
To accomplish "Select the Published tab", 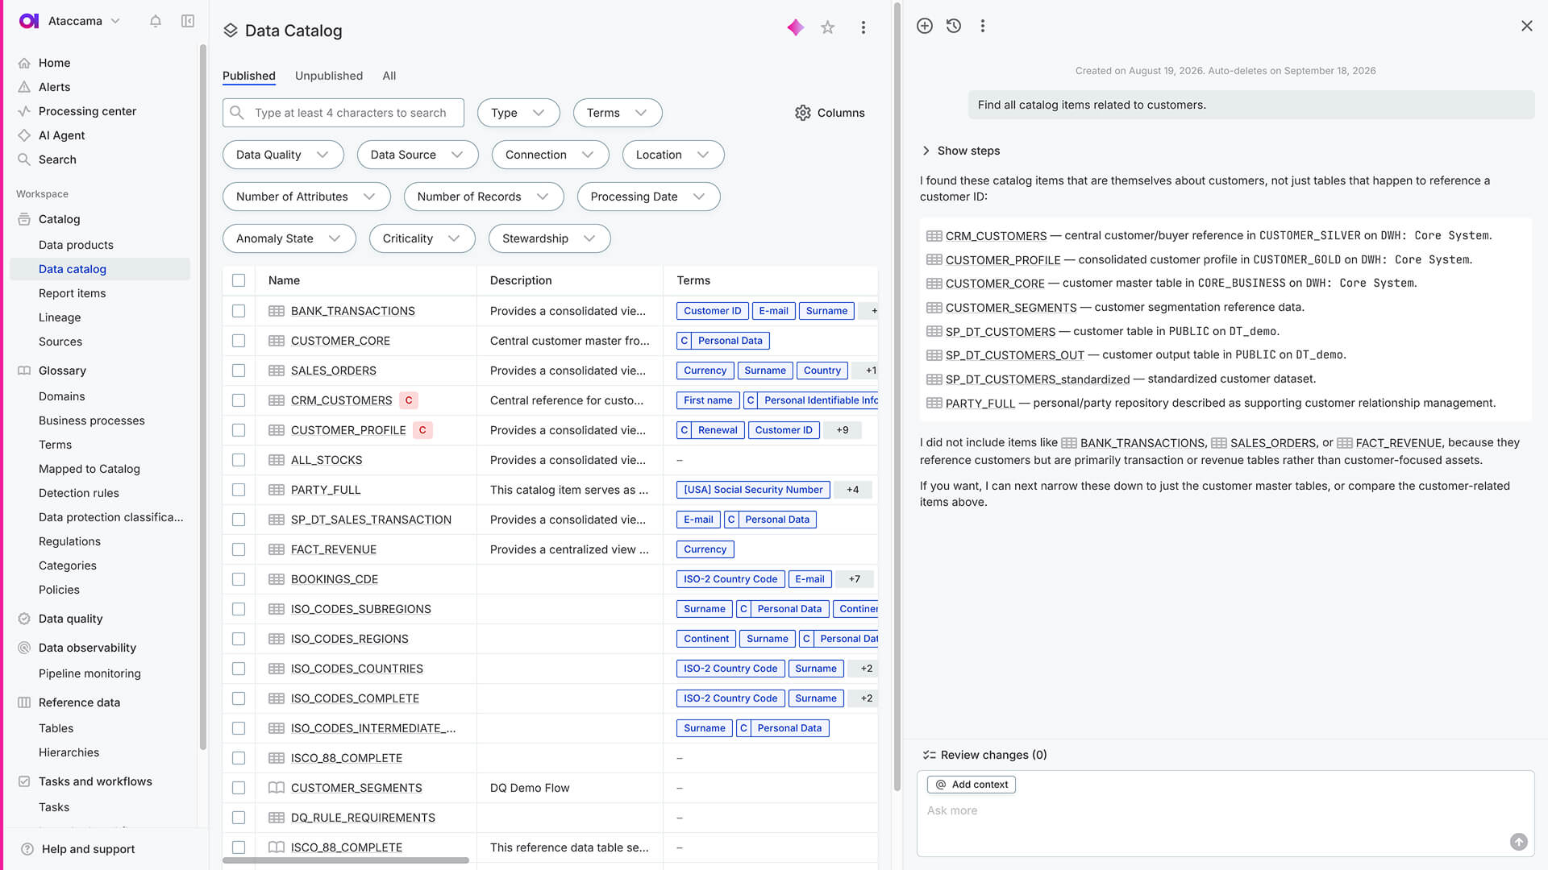I will [249, 76].
